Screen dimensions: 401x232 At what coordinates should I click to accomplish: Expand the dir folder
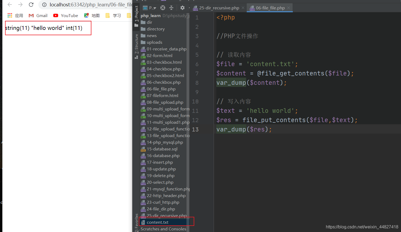click(147, 22)
